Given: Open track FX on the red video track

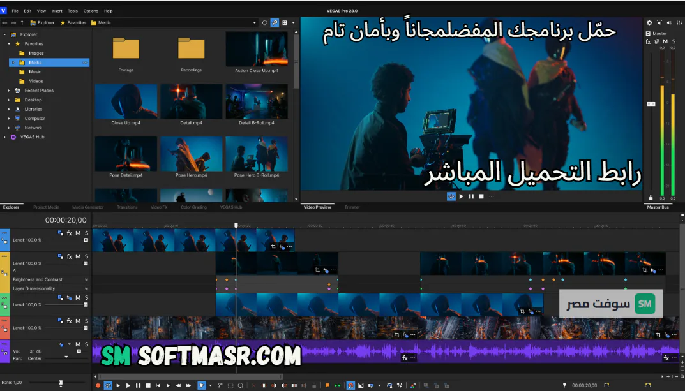Looking at the screenshot, I should 69,321.
